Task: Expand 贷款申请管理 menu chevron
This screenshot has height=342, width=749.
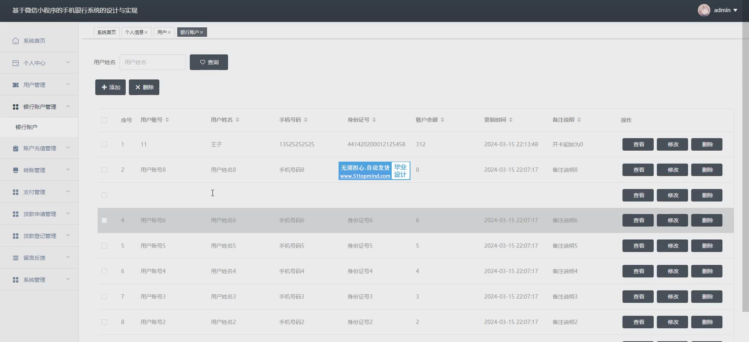Action: tap(68, 213)
